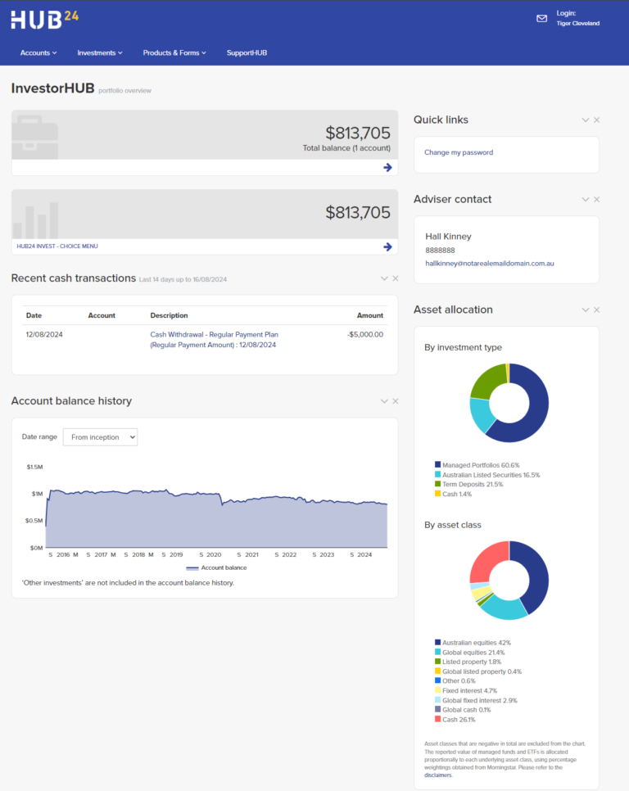Collapse the Adviser contact section
This screenshot has width=629, height=791.
click(585, 198)
